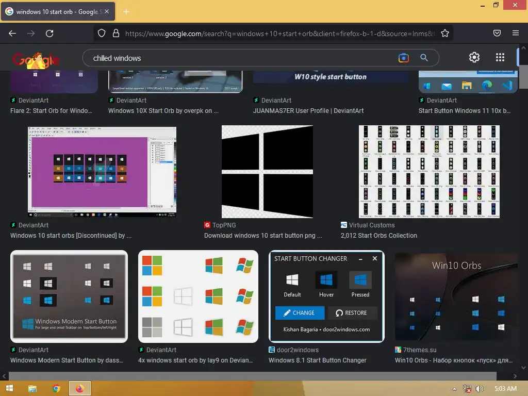528x396 pixels.
Task: Click Start Button Windows 11 10x title
Action: (x=465, y=111)
